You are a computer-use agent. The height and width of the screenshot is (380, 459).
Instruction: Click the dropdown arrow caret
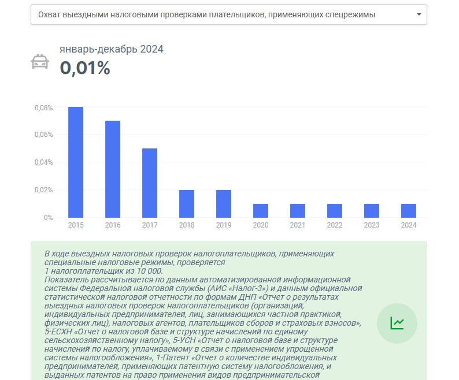(419, 14)
